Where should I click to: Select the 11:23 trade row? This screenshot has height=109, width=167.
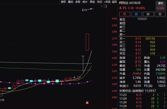point(142,95)
